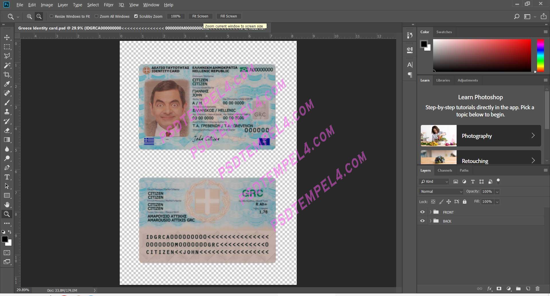Select the Crop tool
Screen dimensions: 550x296
pos(7,75)
